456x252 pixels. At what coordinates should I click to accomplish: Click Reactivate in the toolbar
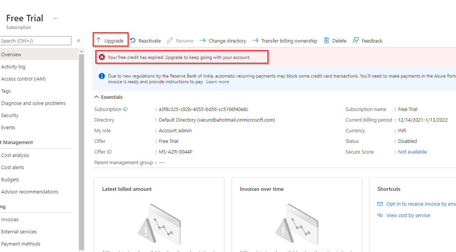pos(150,41)
